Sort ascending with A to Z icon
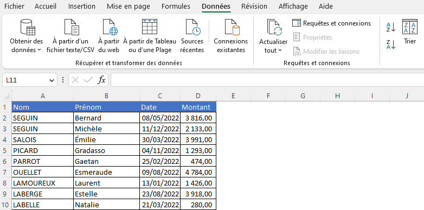This screenshot has height=210, width=424. (391, 27)
